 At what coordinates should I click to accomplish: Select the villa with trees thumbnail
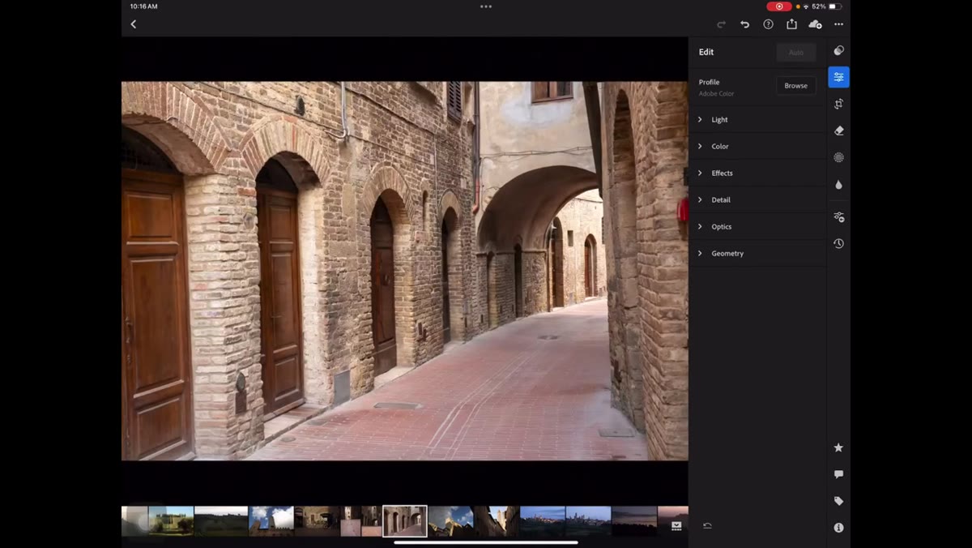pos(171,521)
